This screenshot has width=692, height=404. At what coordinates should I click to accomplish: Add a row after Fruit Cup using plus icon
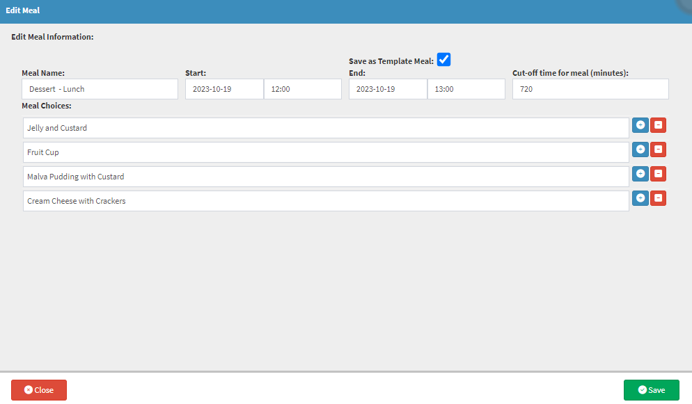point(640,150)
